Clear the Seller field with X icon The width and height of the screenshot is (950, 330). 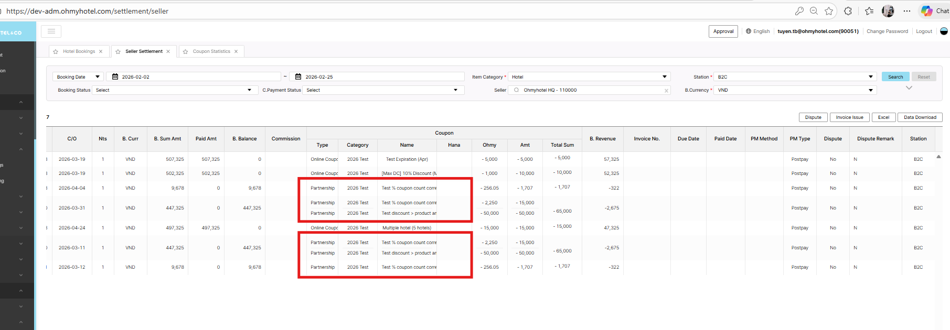pyautogui.click(x=666, y=91)
